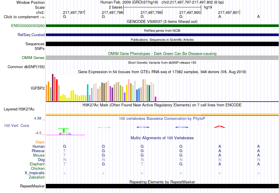The image size is (279, 193).
Task: Click the -4.5 PhyloP scale value
Action: point(38,133)
